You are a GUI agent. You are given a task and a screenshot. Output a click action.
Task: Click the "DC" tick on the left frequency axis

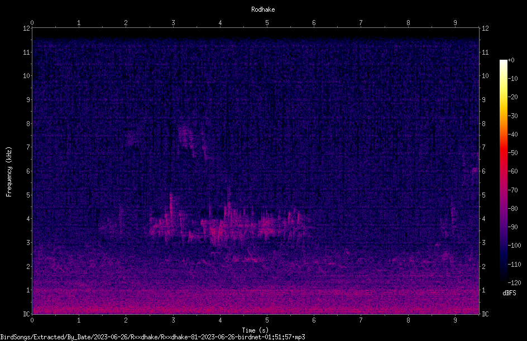coord(26,314)
